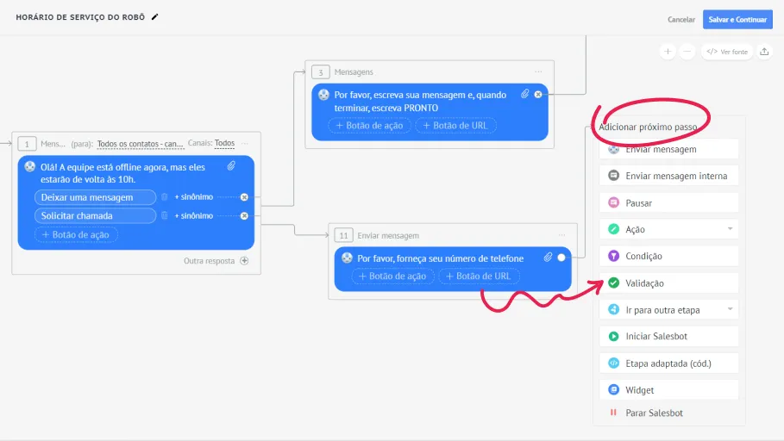Edit the bot name with the pencil icon
The height and width of the screenshot is (441, 784).
[x=155, y=17]
